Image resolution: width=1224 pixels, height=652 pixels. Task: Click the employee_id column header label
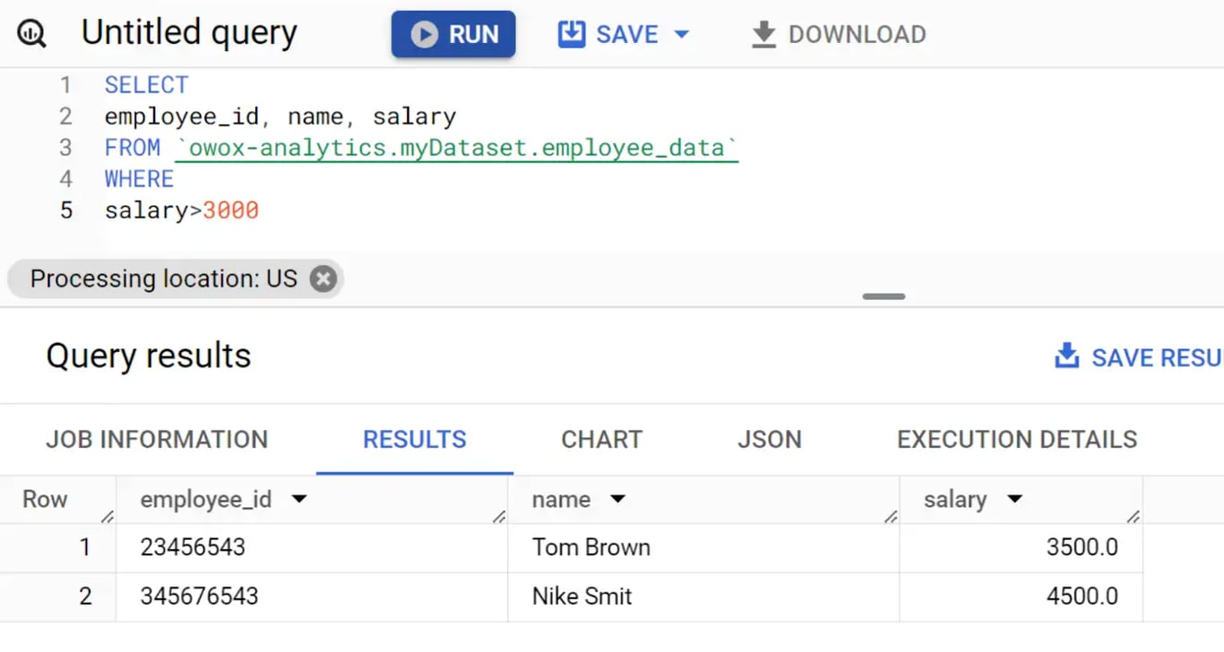point(206,500)
